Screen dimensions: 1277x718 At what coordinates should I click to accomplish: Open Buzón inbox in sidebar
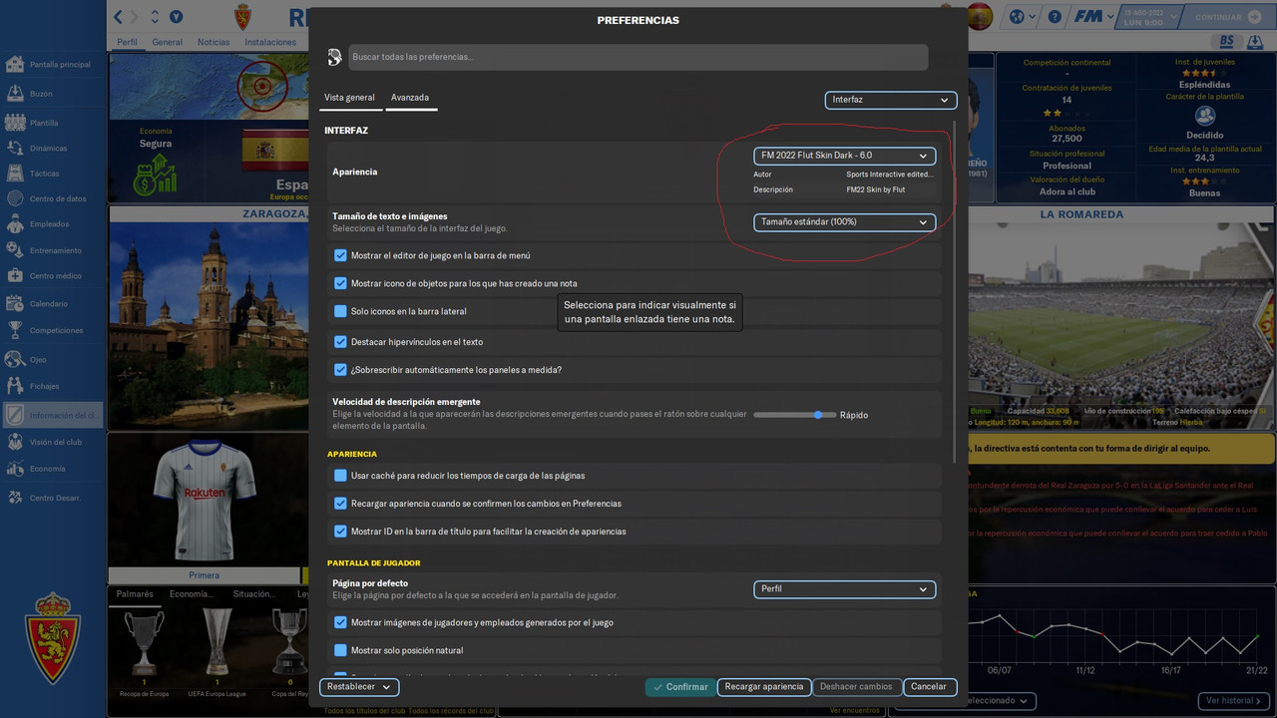click(53, 94)
